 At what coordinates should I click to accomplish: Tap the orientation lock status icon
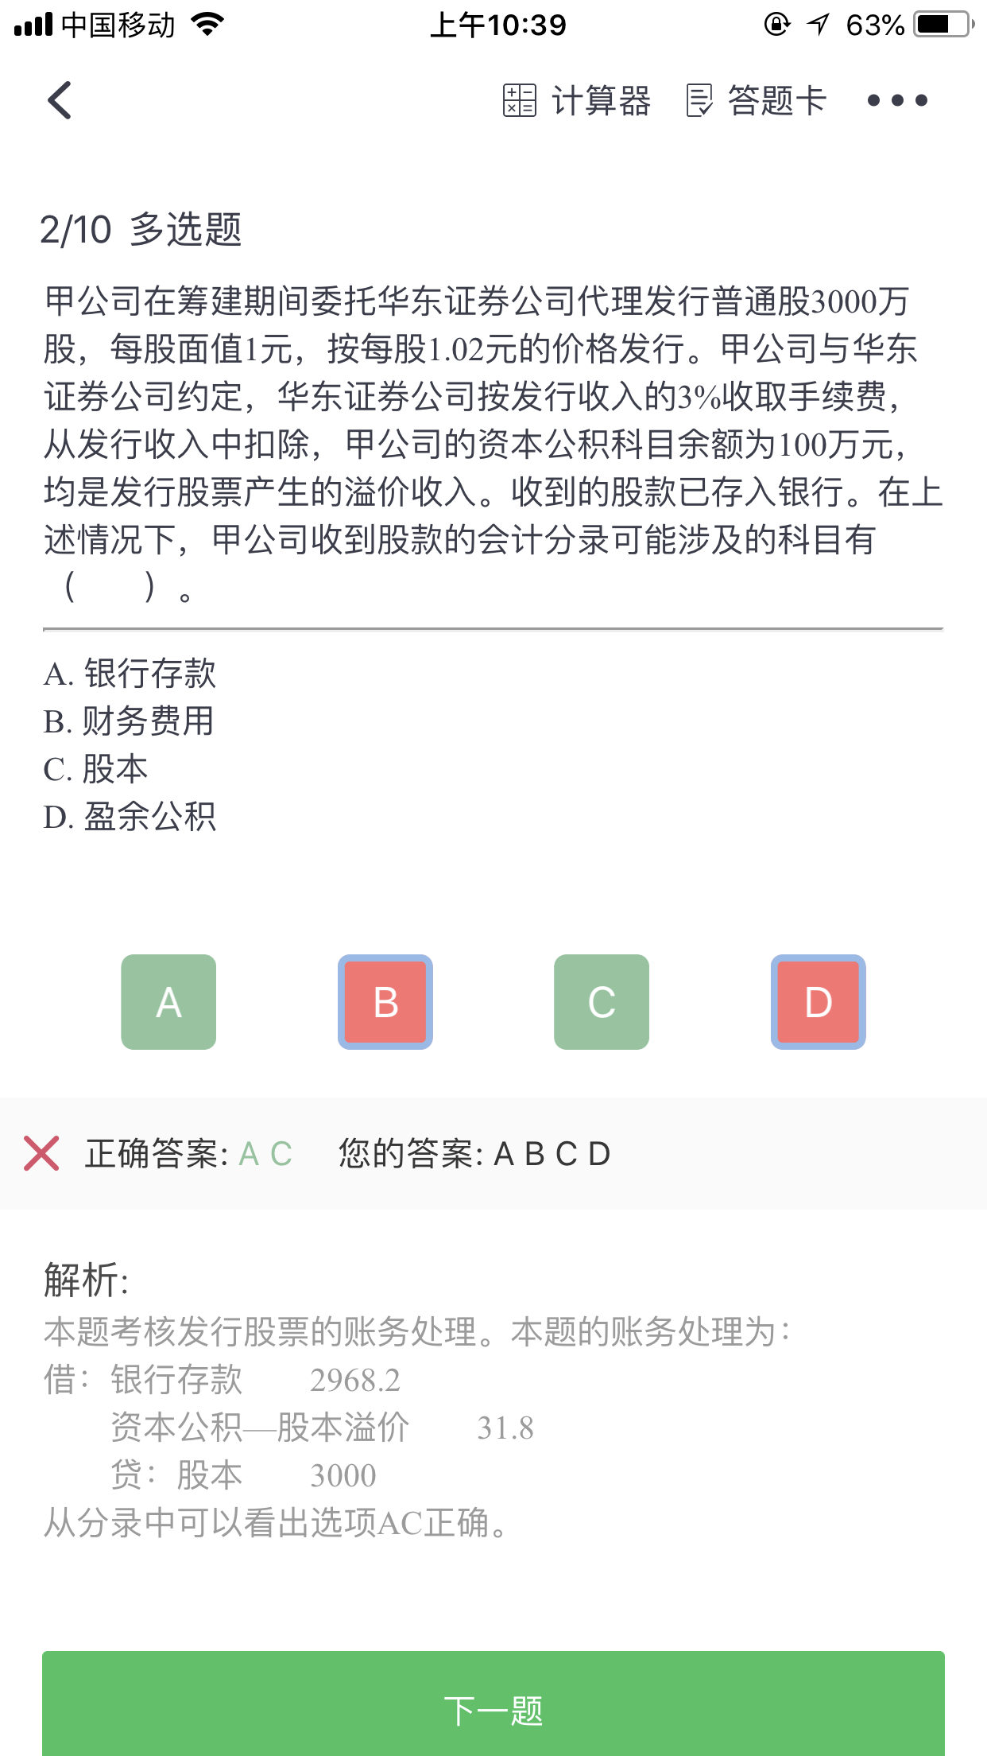tap(776, 25)
